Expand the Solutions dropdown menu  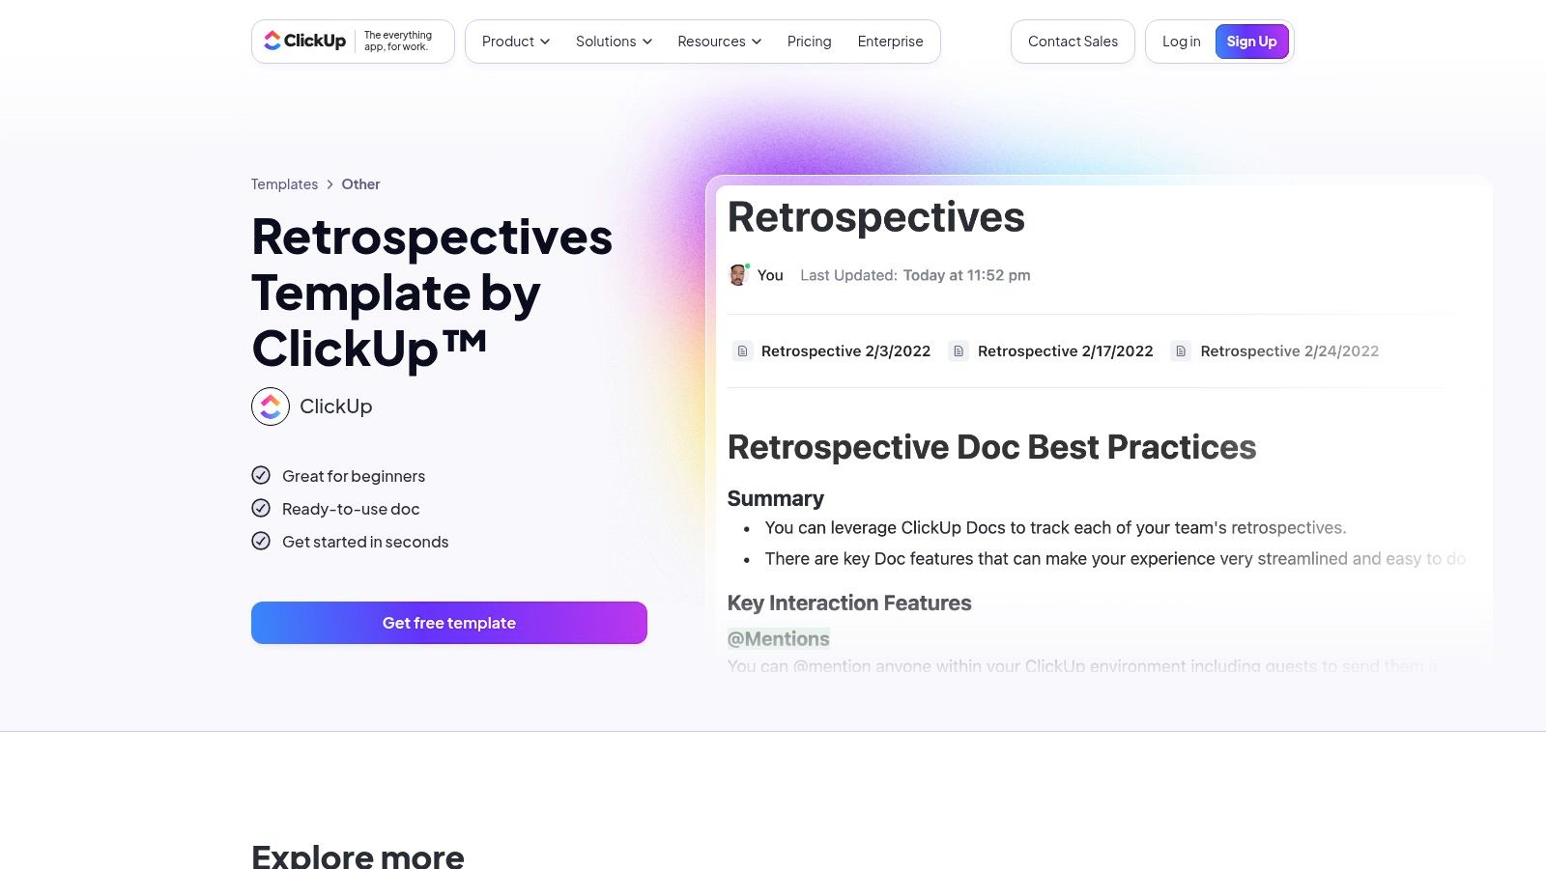[x=615, y=42]
